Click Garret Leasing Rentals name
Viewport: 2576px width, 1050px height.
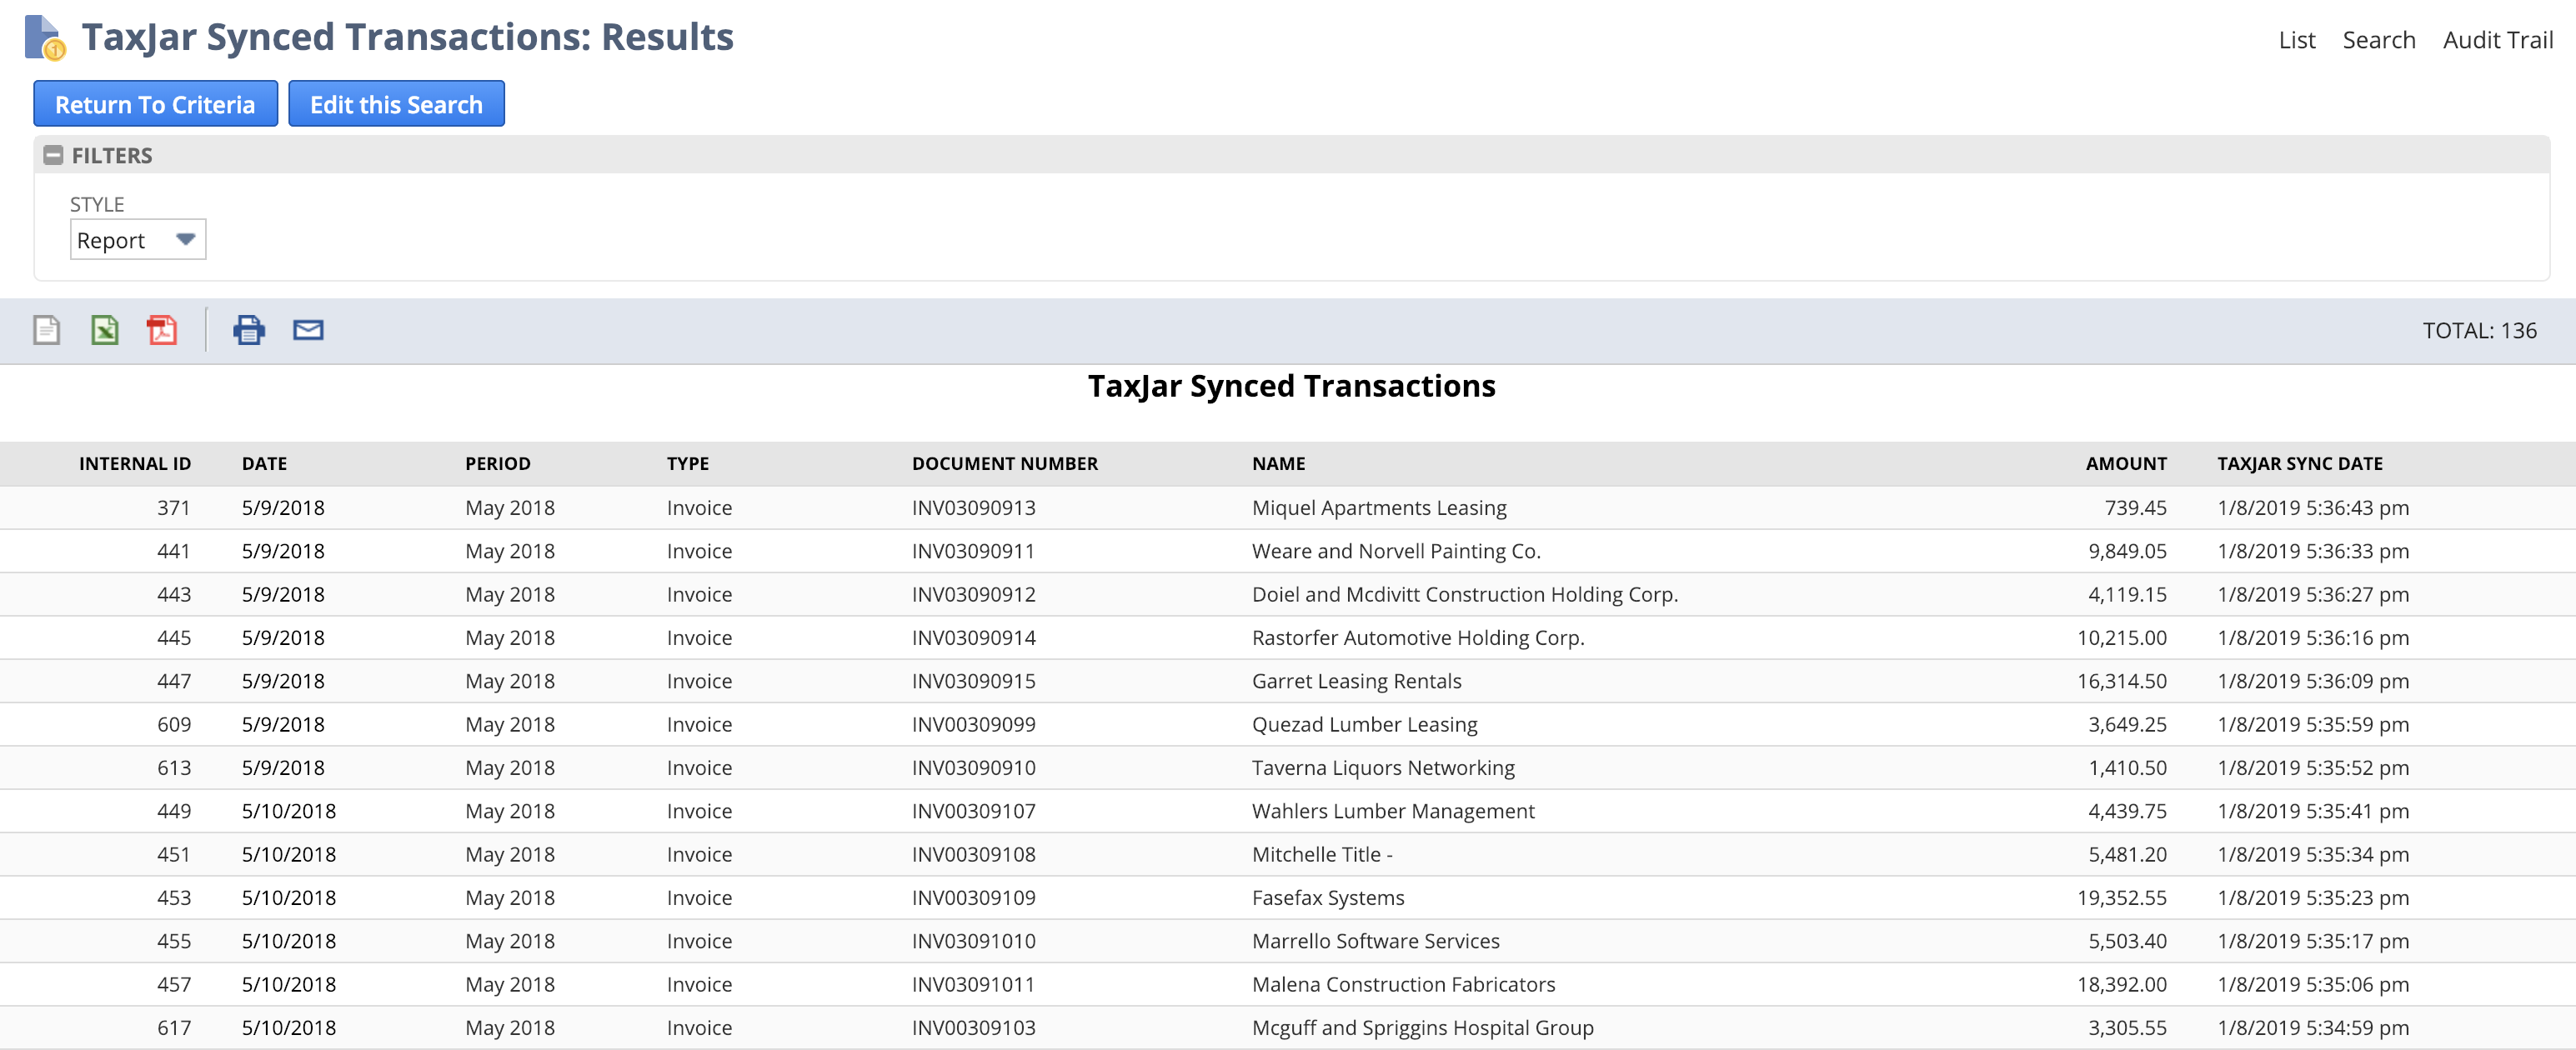coord(1357,681)
